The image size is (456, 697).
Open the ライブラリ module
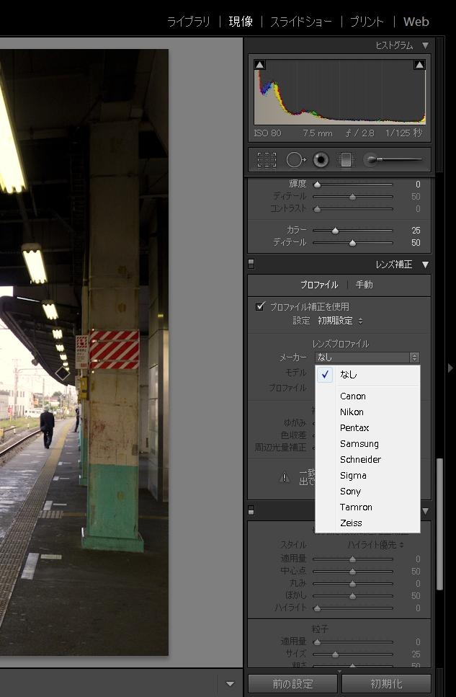click(x=189, y=22)
